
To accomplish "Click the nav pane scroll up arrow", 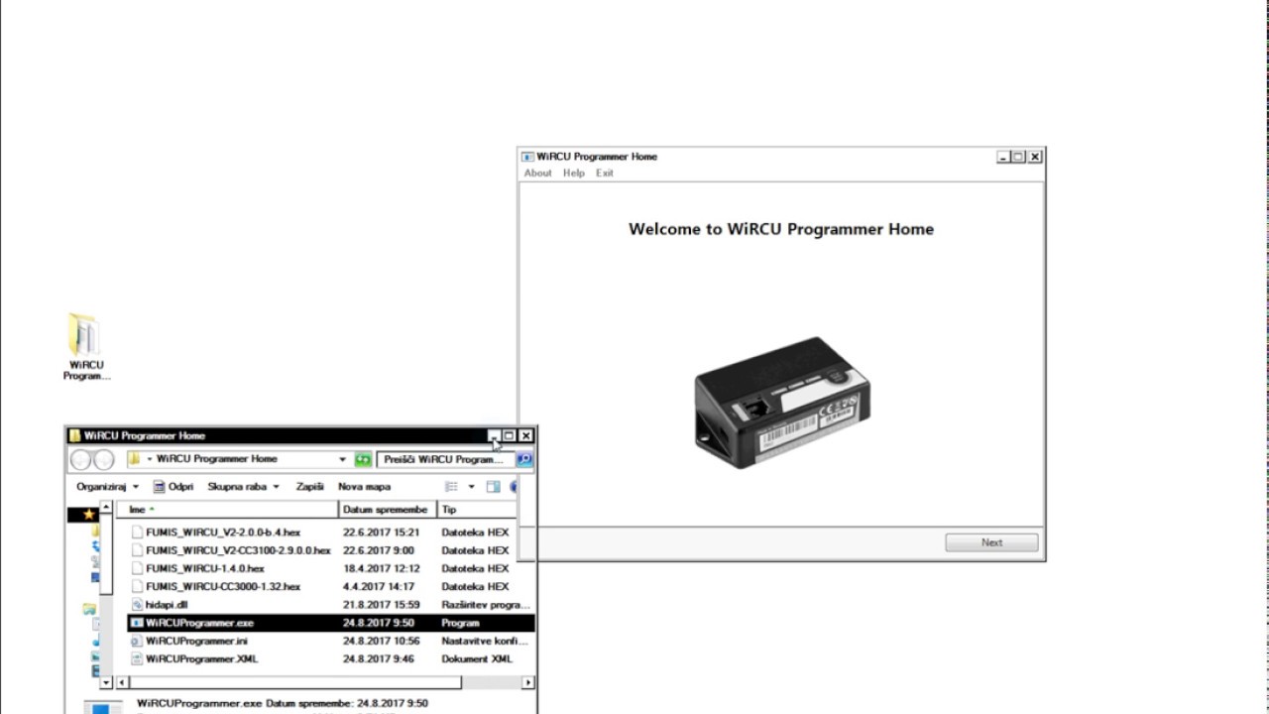I will [107, 508].
